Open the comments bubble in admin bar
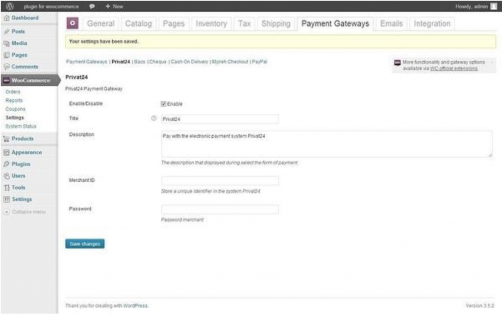Viewport: 502px width, 317px height. (x=92, y=6)
